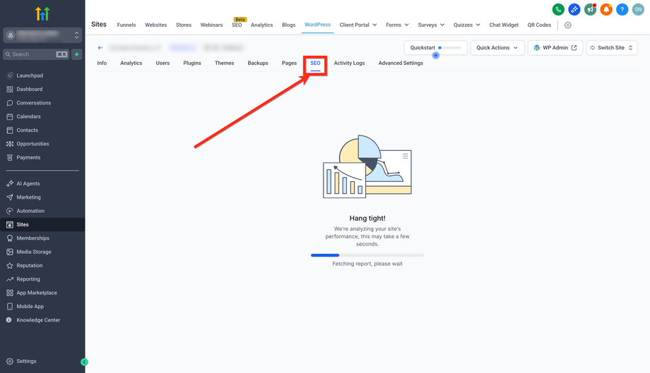Switch to the Websites tab
Screen dimensions: 650x373
(x=156, y=25)
